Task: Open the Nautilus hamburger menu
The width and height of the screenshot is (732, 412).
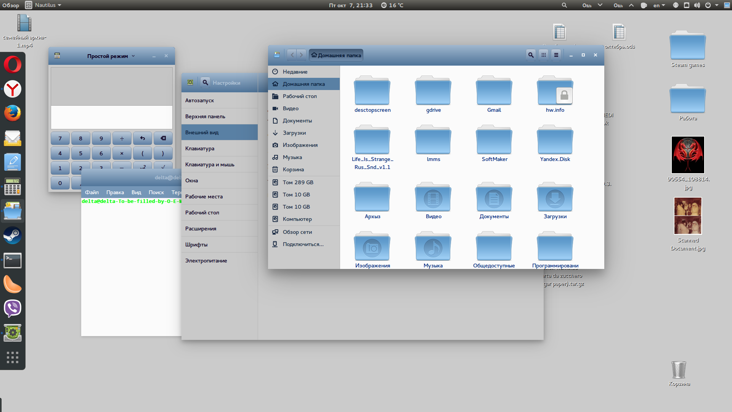Action: pos(556,55)
